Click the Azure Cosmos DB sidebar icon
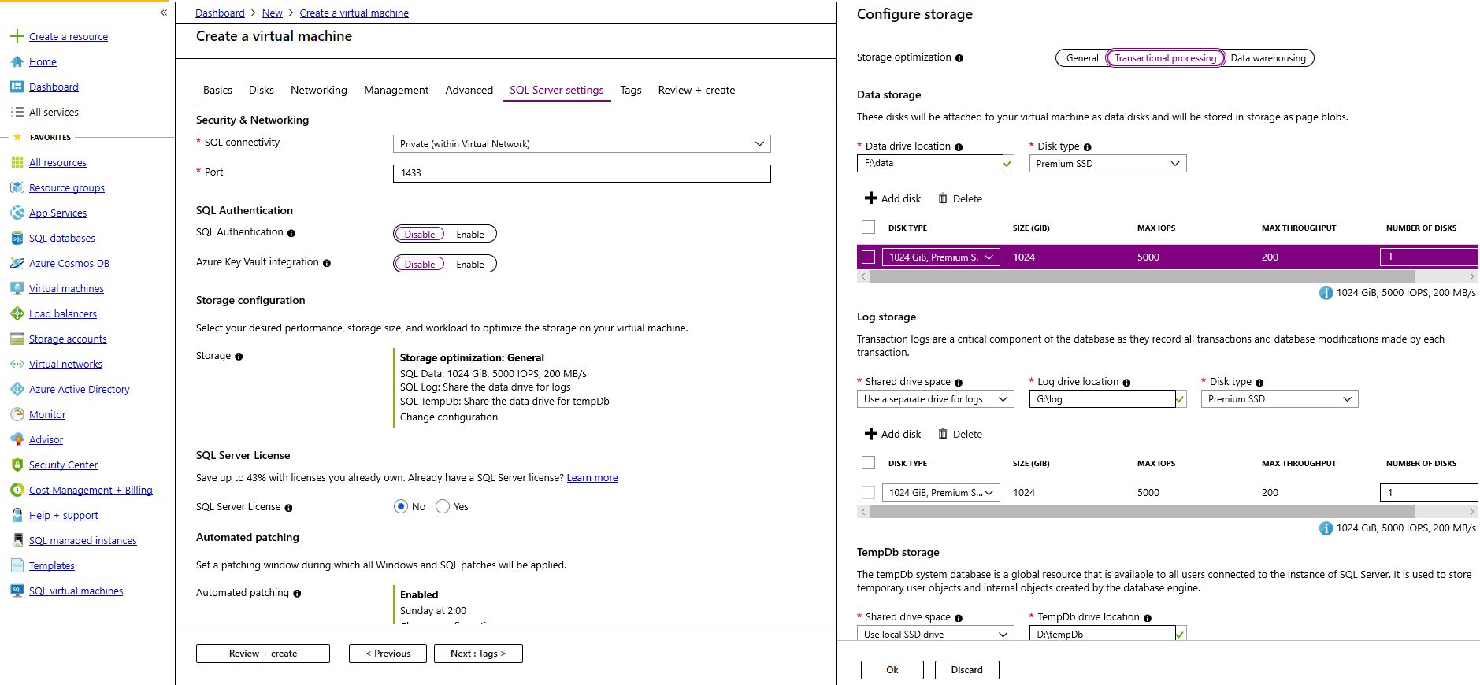 tap(17, 264)
